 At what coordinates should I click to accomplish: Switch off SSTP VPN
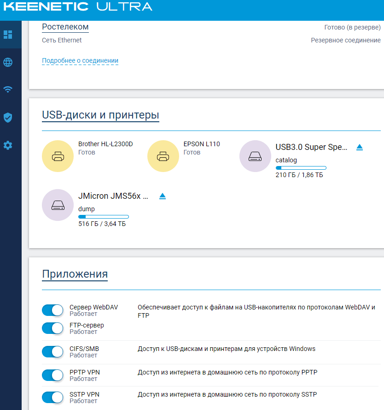[52, 398]
